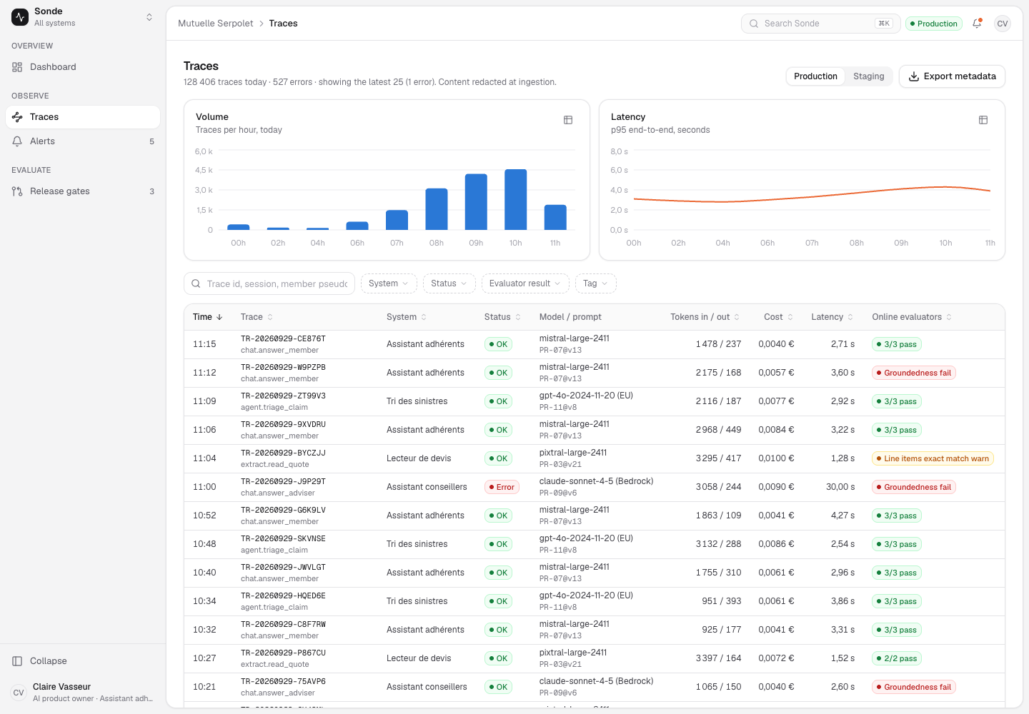This screenshot has width=1029, height=714.
Task: Click the Production environment badge
Action: [x=933, y=24]
